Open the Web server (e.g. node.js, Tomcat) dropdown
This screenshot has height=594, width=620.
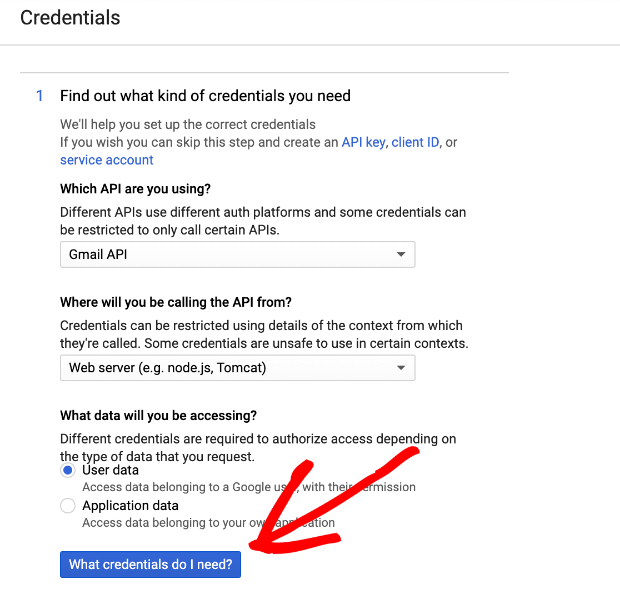coord(238,368)
